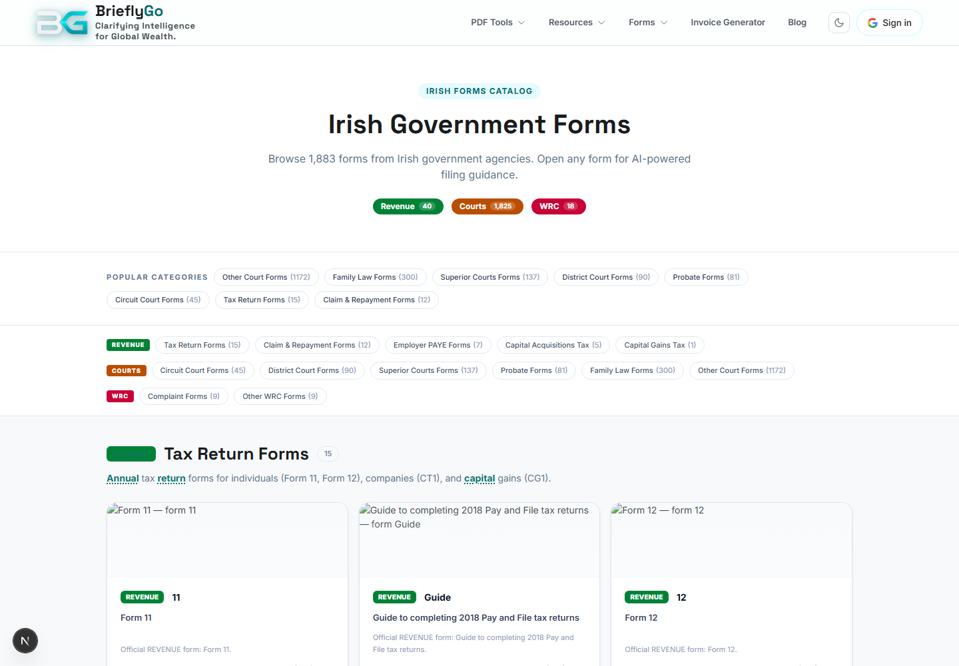Screen dimensions: 959x666
Task: Go to the Blog page
Action: point(797,23)
